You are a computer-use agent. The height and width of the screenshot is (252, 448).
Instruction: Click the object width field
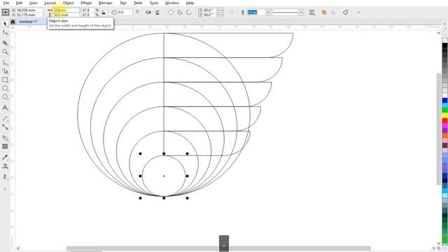tap(66, 10)
